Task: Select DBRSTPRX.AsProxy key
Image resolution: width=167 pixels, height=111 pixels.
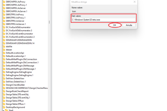Action: [x=15, y=14]
